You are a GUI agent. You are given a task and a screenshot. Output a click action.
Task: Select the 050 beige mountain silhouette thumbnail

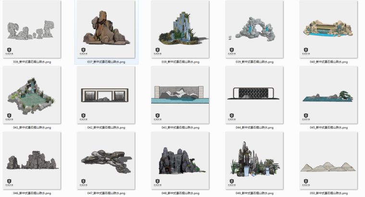pos(328,161)
